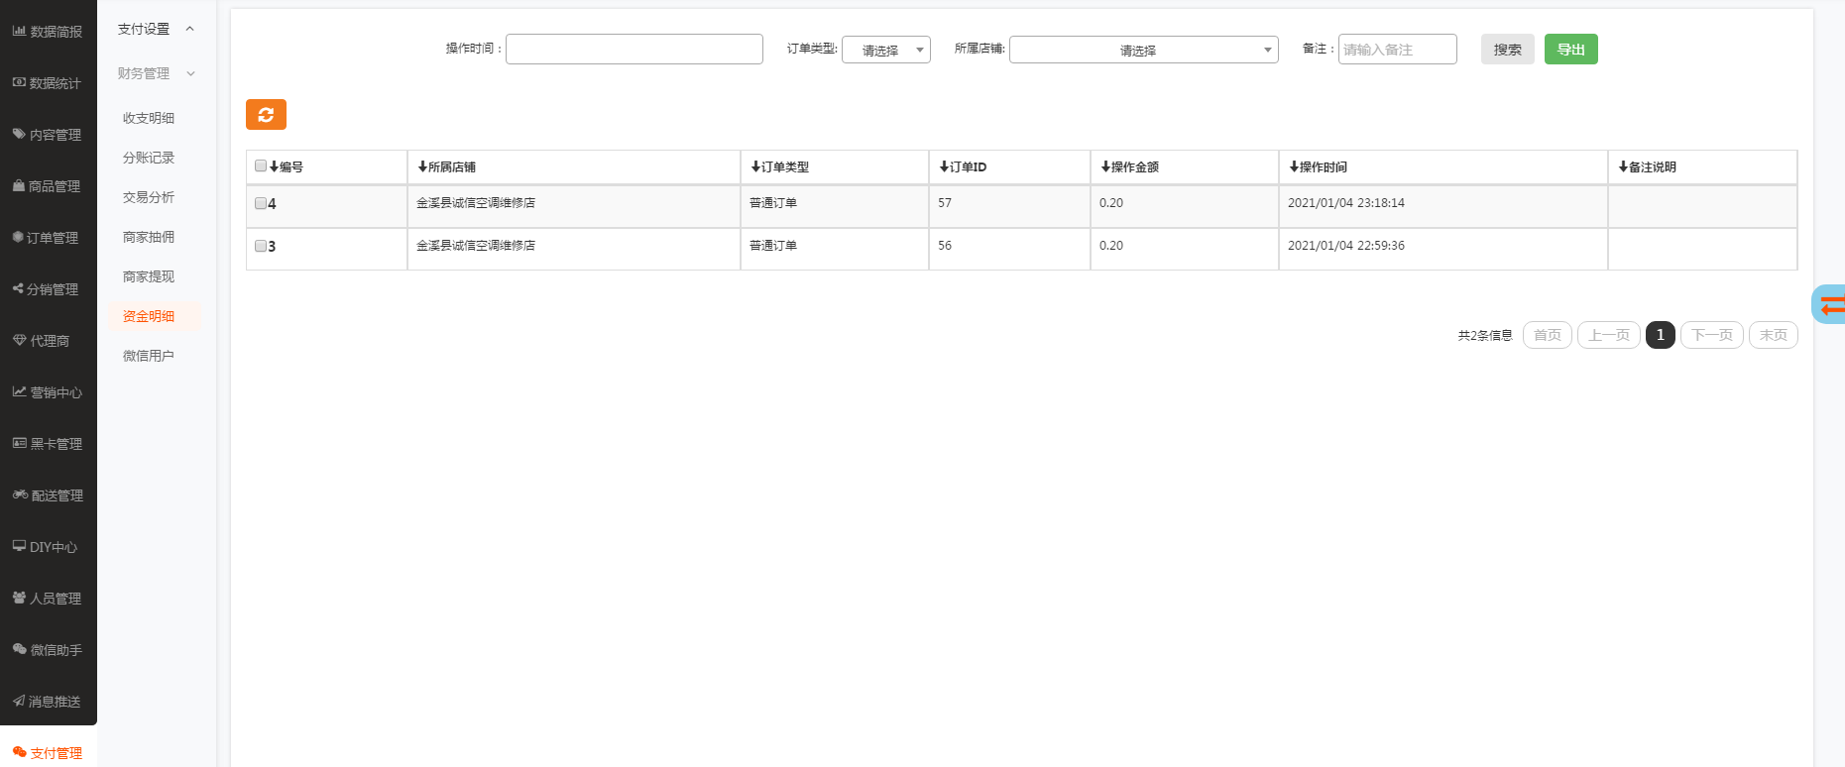Open 分销管理 in the left sidebar
The image size is (1845, 767).
pyautogui.click(x=48, y=289)
